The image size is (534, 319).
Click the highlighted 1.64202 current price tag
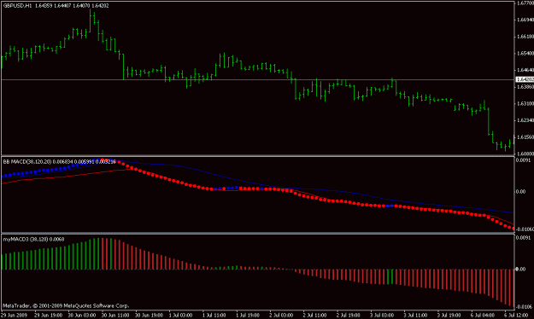tap(525, 79)
